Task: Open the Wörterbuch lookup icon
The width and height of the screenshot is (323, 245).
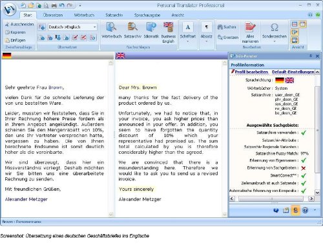Action: 111,27
